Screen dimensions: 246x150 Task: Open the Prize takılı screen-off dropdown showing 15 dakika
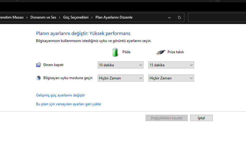click(x=171, y=65)
